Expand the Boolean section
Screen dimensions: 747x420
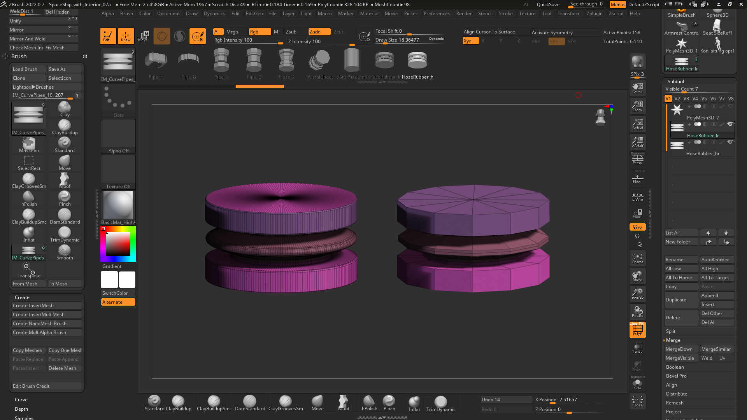pos(675,367)
